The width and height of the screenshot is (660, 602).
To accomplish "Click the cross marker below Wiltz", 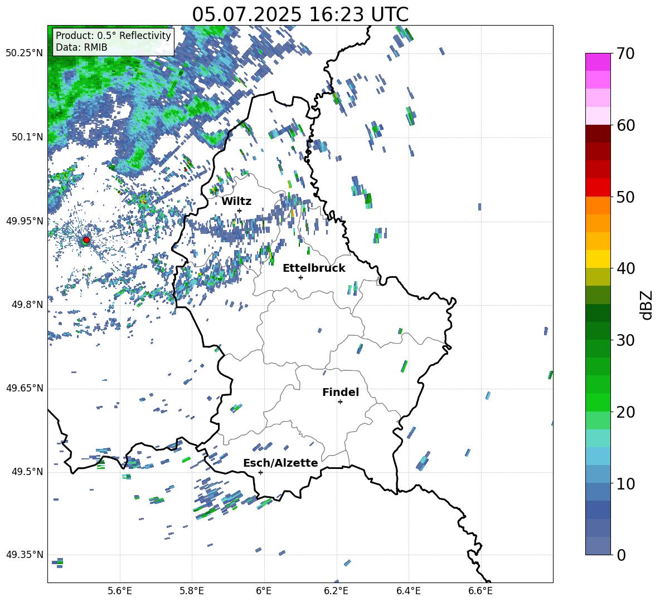I will [240, 211].
